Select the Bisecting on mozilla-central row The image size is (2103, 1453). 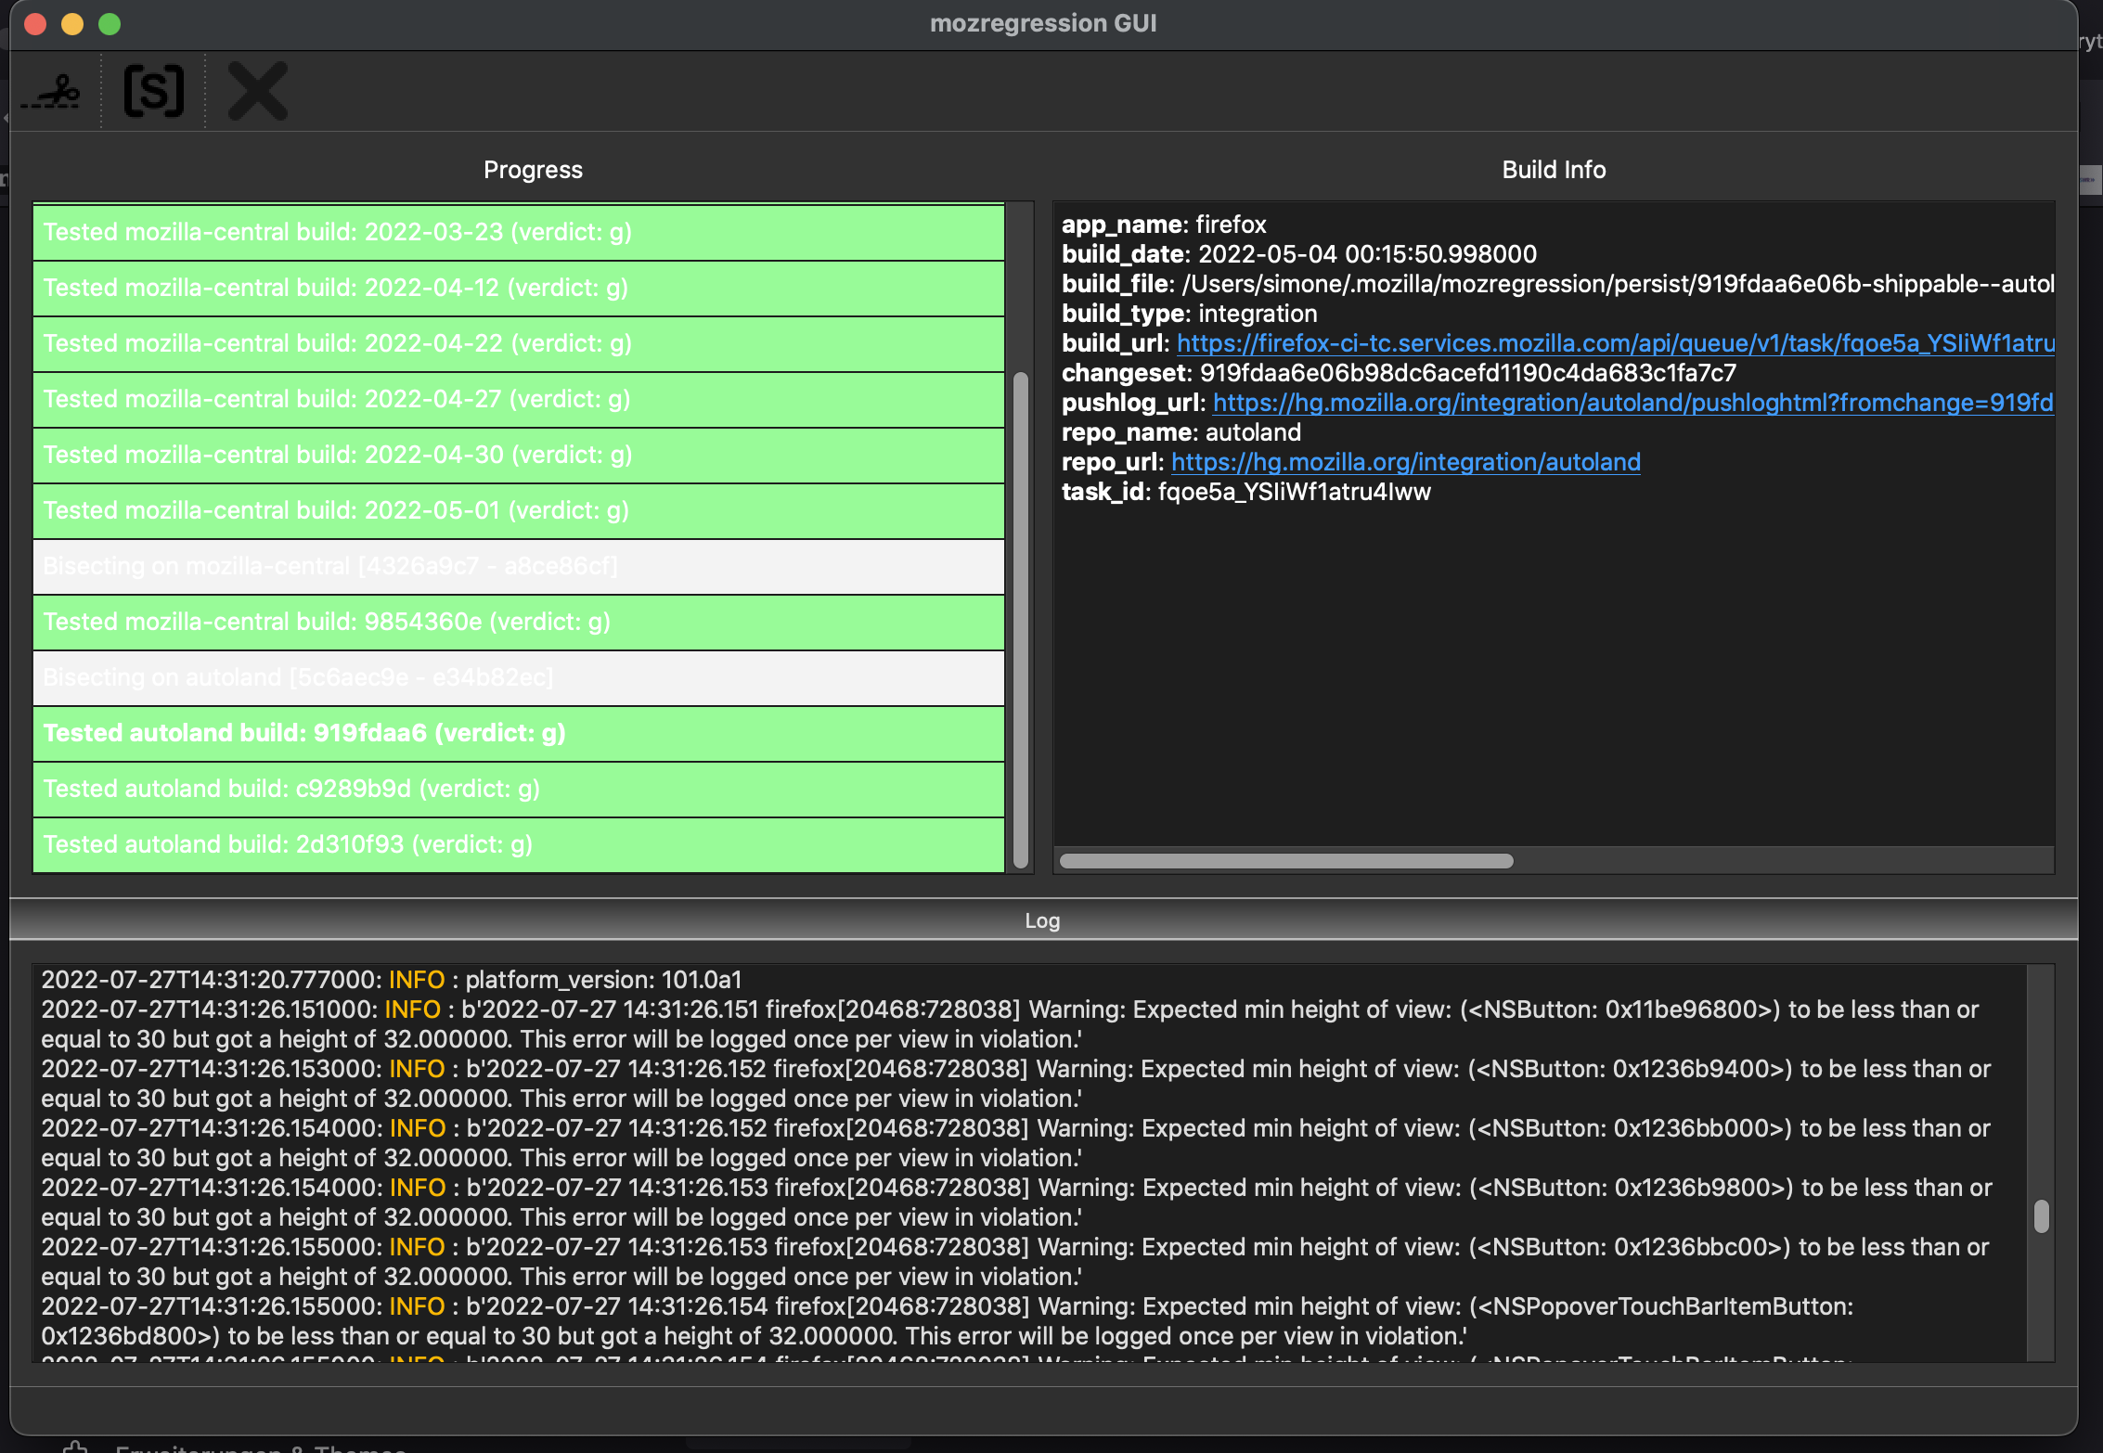(518, 566)
